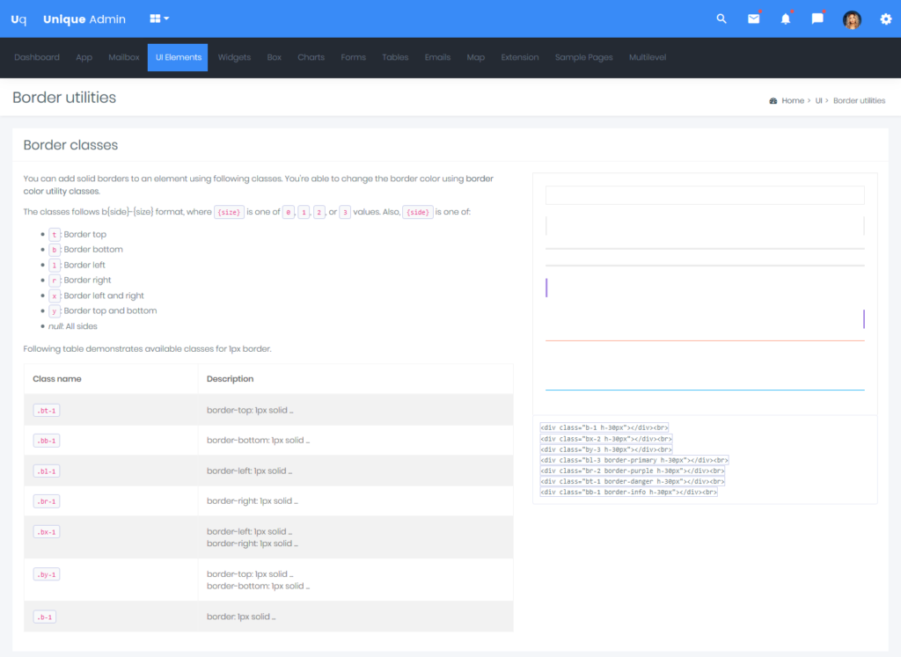Check unread email via the envelope icon
Viewport: 901px width, 657px height.
click(753, 18)
